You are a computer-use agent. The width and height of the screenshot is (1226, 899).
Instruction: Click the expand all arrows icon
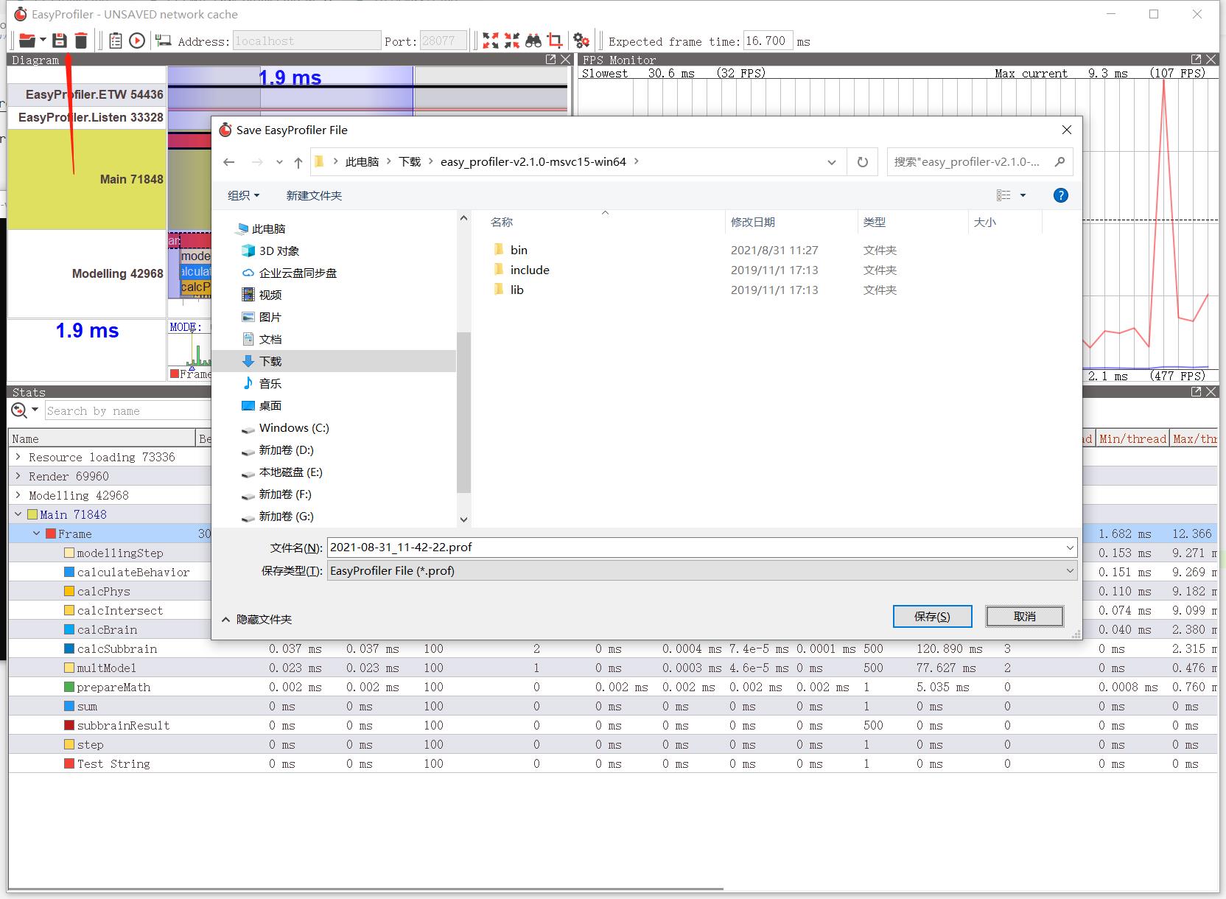[x=490, y=41]
